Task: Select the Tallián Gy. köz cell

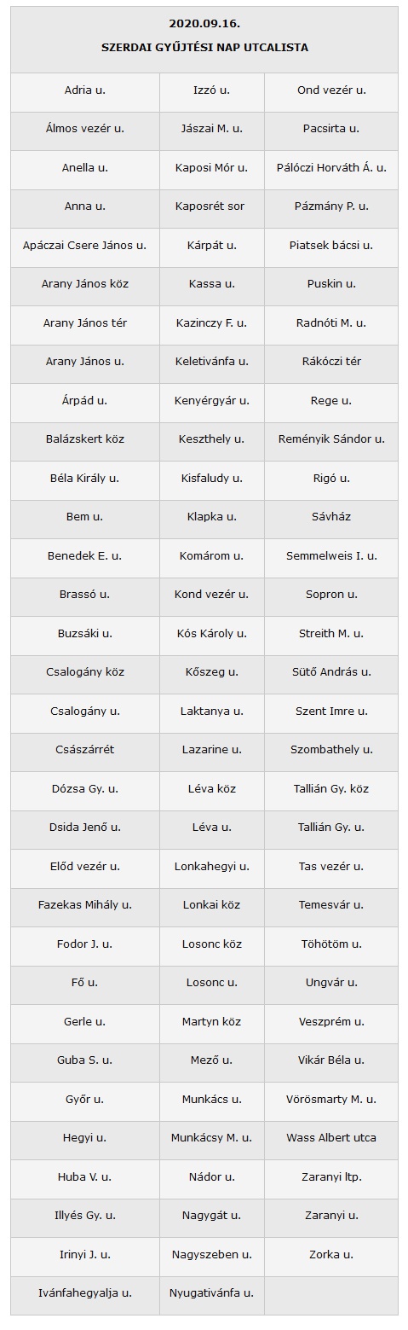Action: tap(331, 788)
